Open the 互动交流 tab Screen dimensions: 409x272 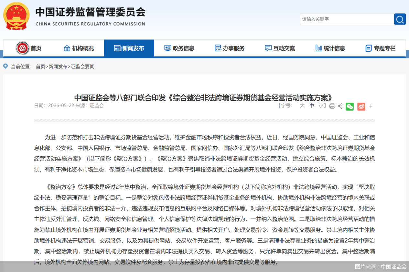(x=280, y=48)
